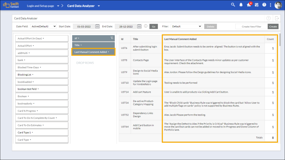This screenshot has width=285, height=160.
Task: Click the UST64 id cell
Action: click(x=125, y=127)
